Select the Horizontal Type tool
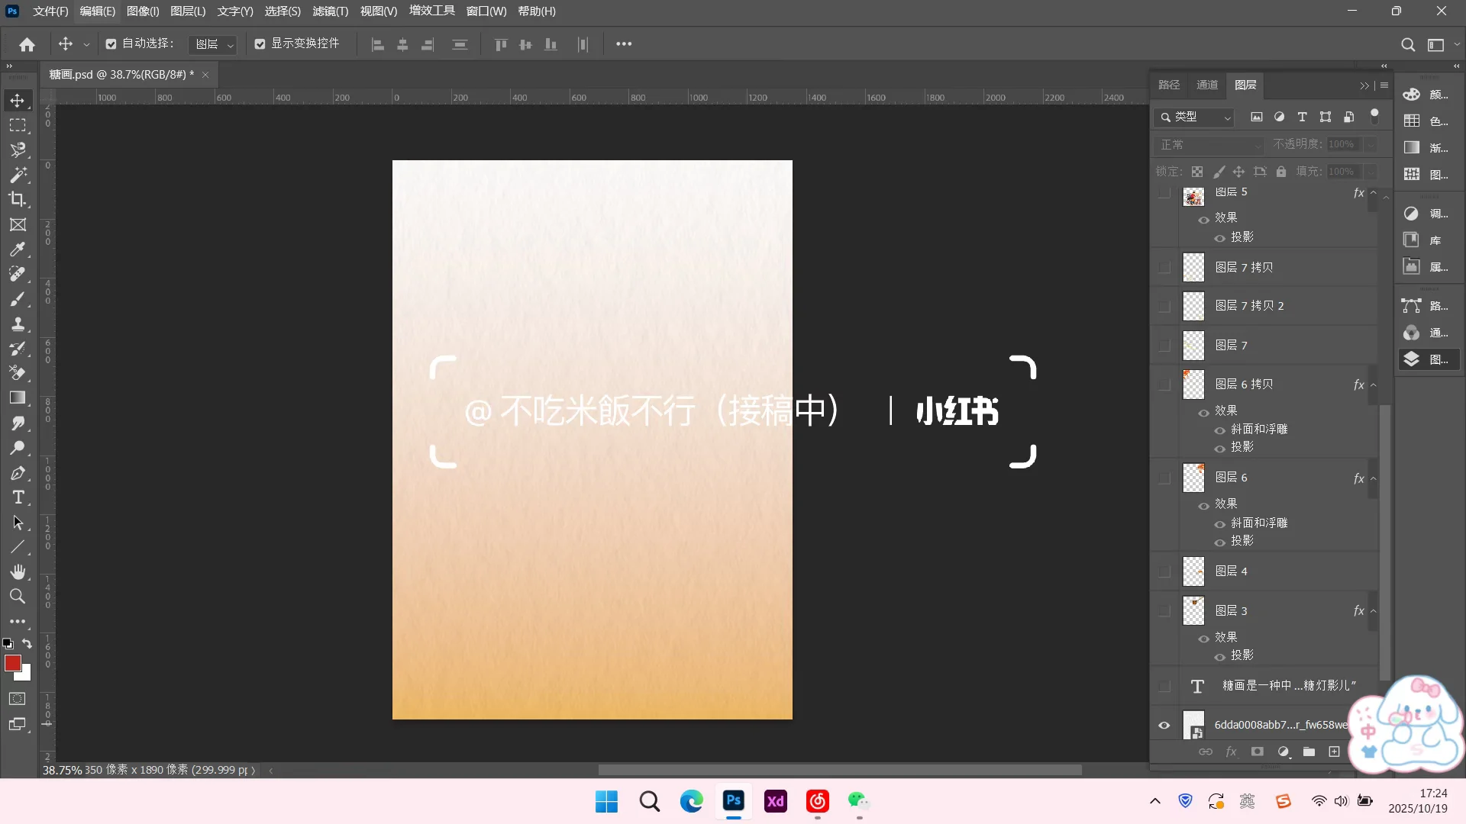Viewport: 1466px width, 824px height. [x=18, y=497]
